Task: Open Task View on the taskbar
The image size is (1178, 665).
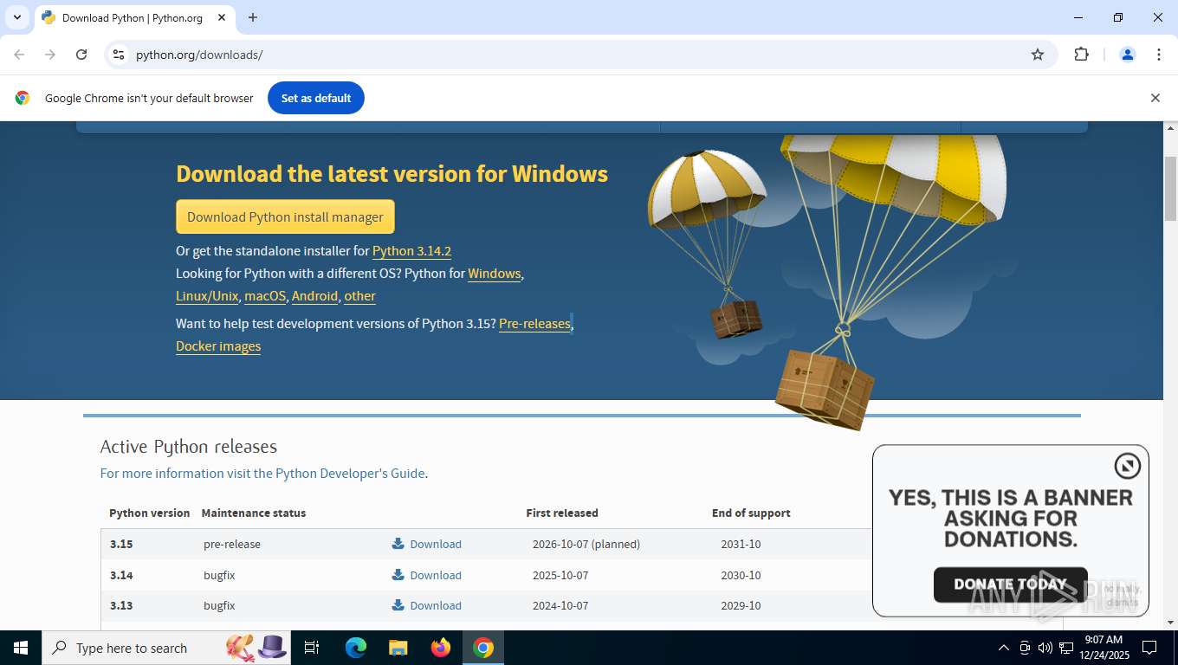Action: pyautogui.click(x=313, y=648)
